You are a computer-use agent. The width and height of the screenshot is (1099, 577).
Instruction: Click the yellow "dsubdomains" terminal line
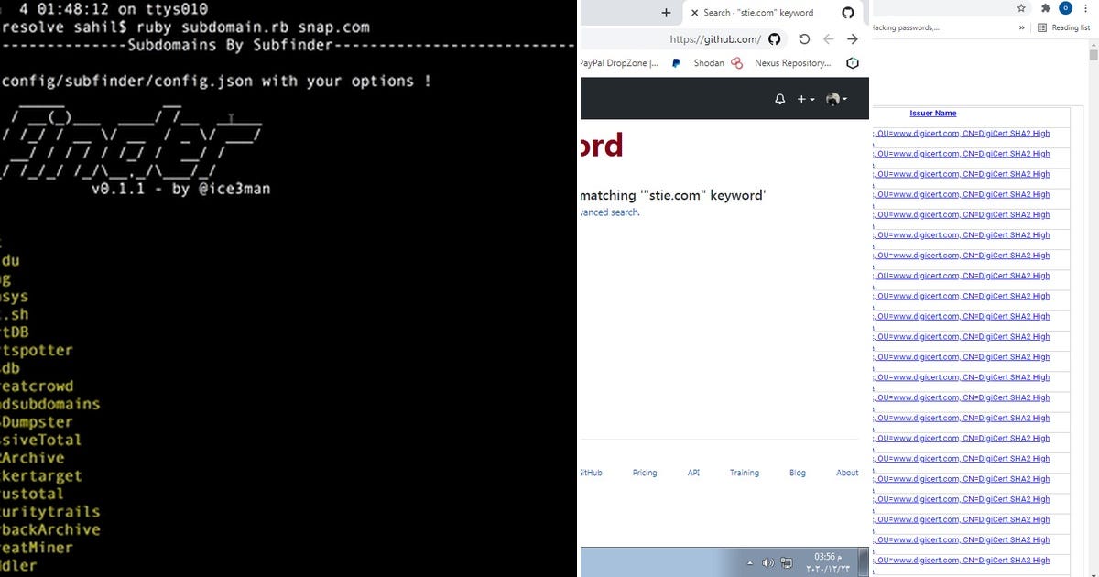pyautogui.click(x=50, y=404)
